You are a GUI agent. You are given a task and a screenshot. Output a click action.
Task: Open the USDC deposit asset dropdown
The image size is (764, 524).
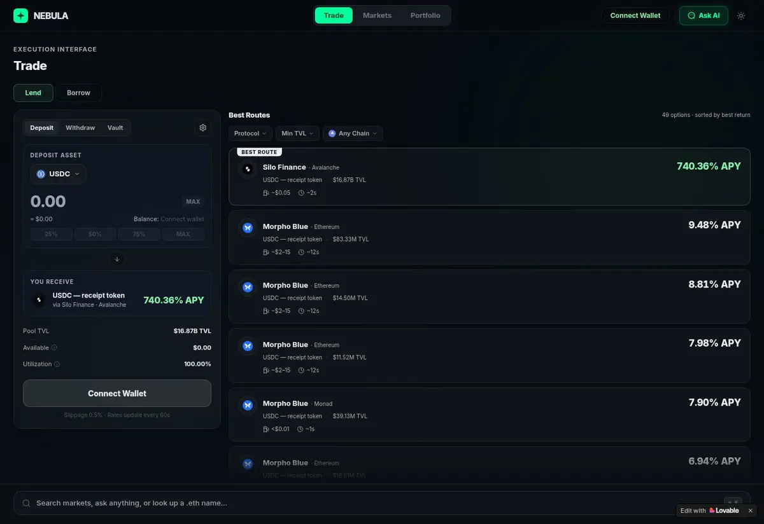59,174
